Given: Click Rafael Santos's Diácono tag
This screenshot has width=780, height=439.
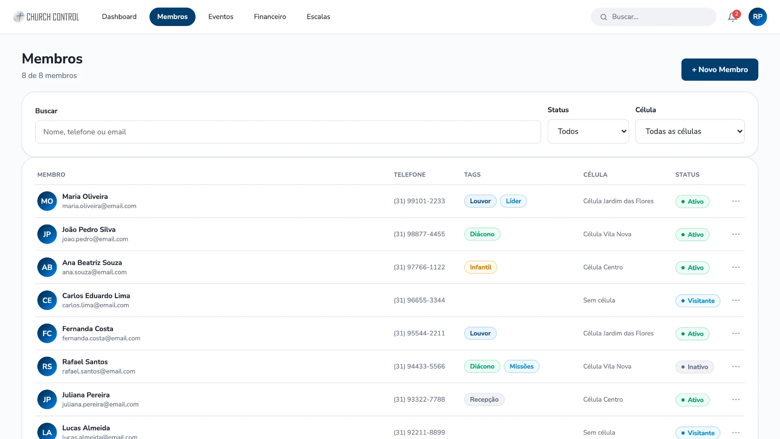Looking at the screenshot, I should point(482,367).
